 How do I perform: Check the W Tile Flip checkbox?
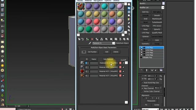[x=158, y=79]
